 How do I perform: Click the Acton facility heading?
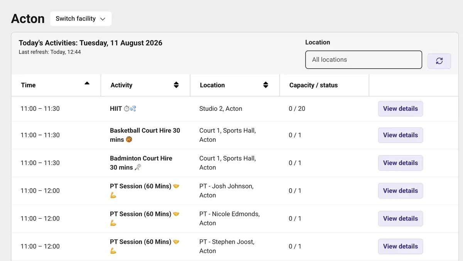coord(28,19)
